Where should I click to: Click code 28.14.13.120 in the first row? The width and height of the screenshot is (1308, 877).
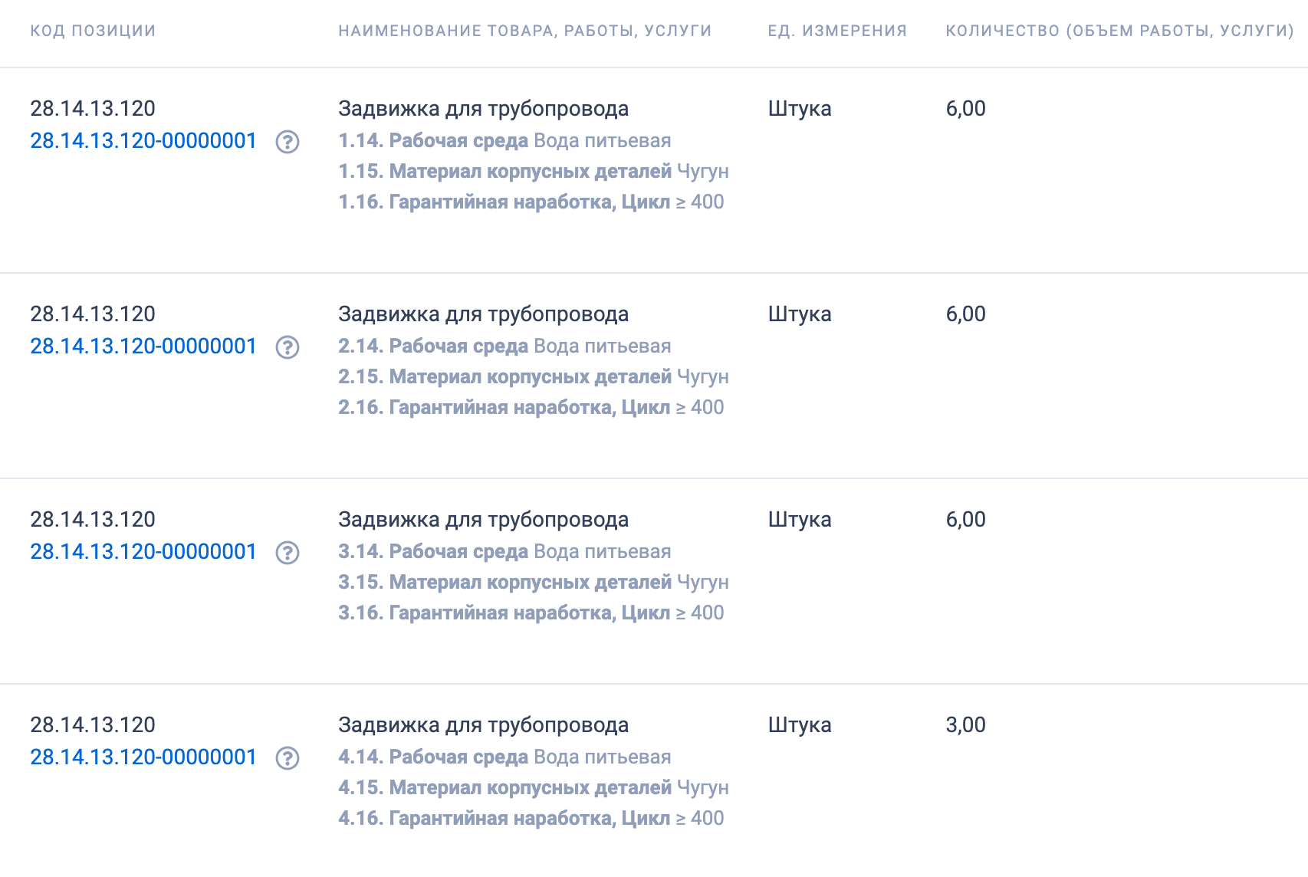point(93,109)
